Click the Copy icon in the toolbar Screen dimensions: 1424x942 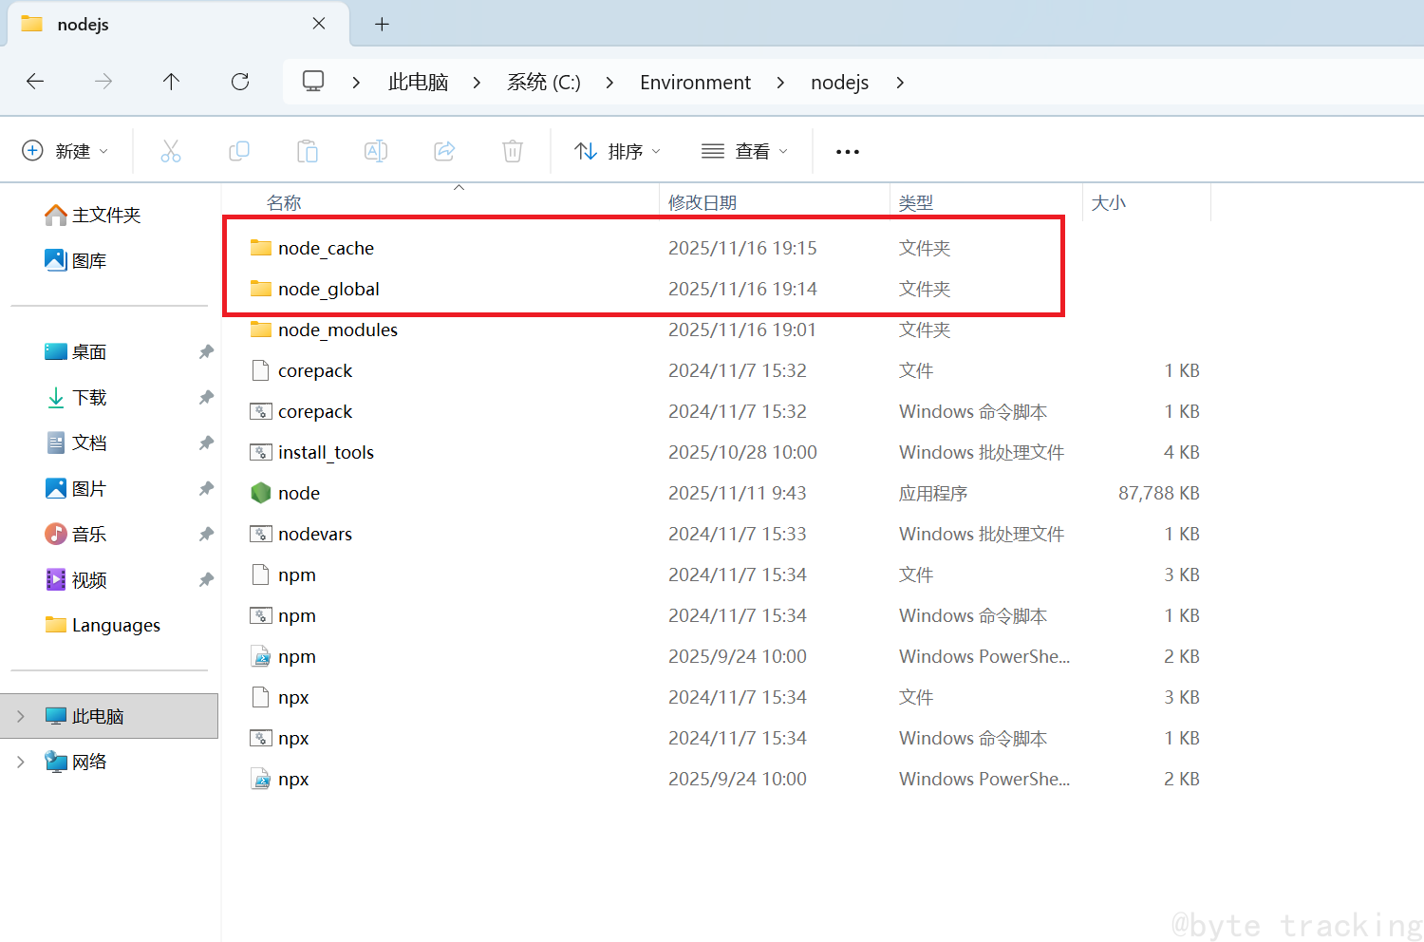[238, 150]
